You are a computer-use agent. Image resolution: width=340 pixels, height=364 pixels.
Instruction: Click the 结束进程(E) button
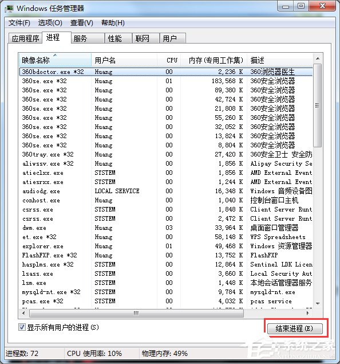295,328
